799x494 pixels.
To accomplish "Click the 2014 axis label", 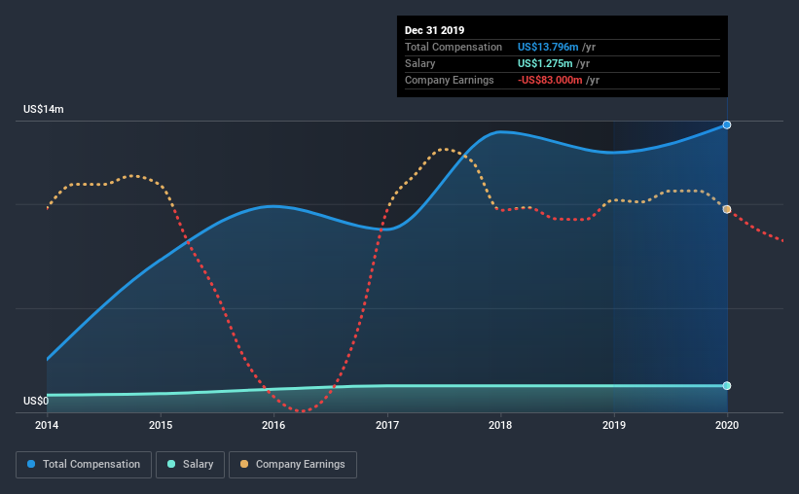I will tap(47, 425).
